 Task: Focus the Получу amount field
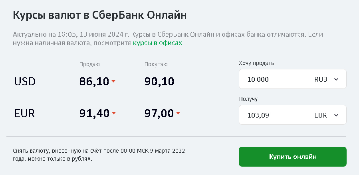pos(276,115)
